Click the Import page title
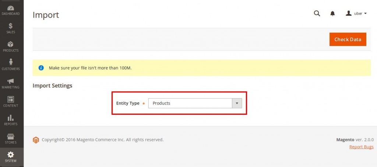 tap(46, 15)
